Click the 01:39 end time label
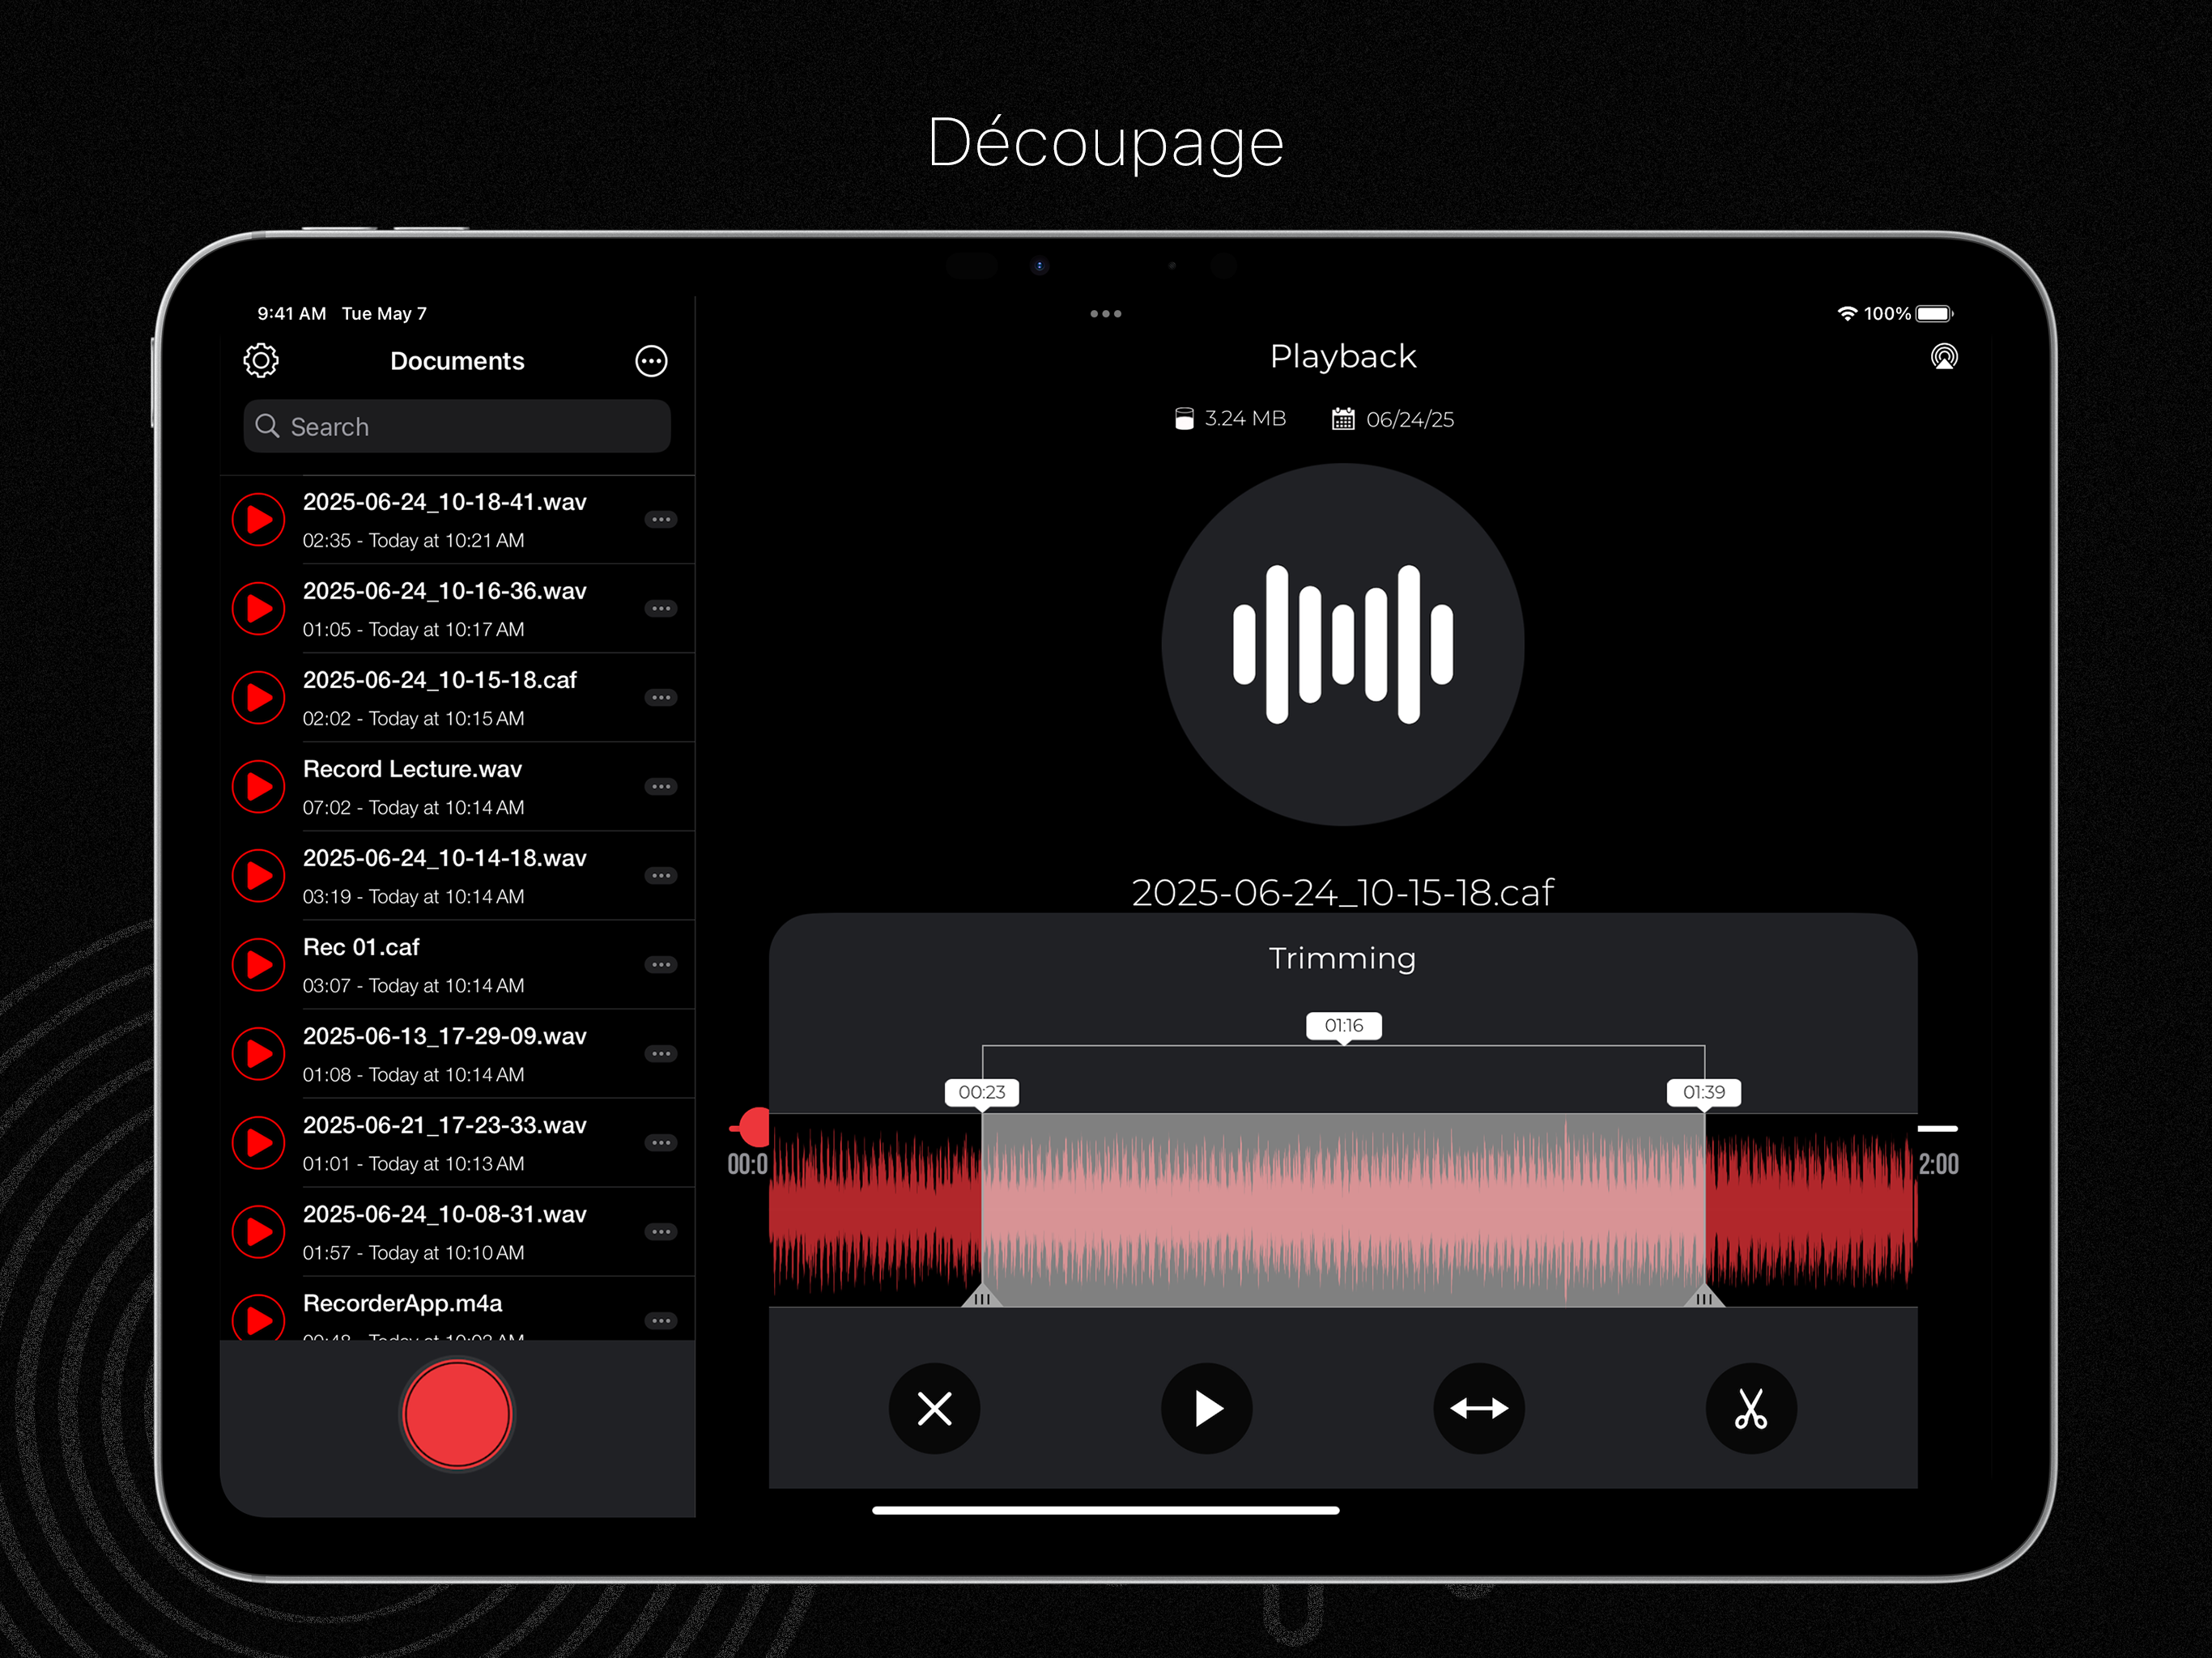 click(x=1704, y=1092)
